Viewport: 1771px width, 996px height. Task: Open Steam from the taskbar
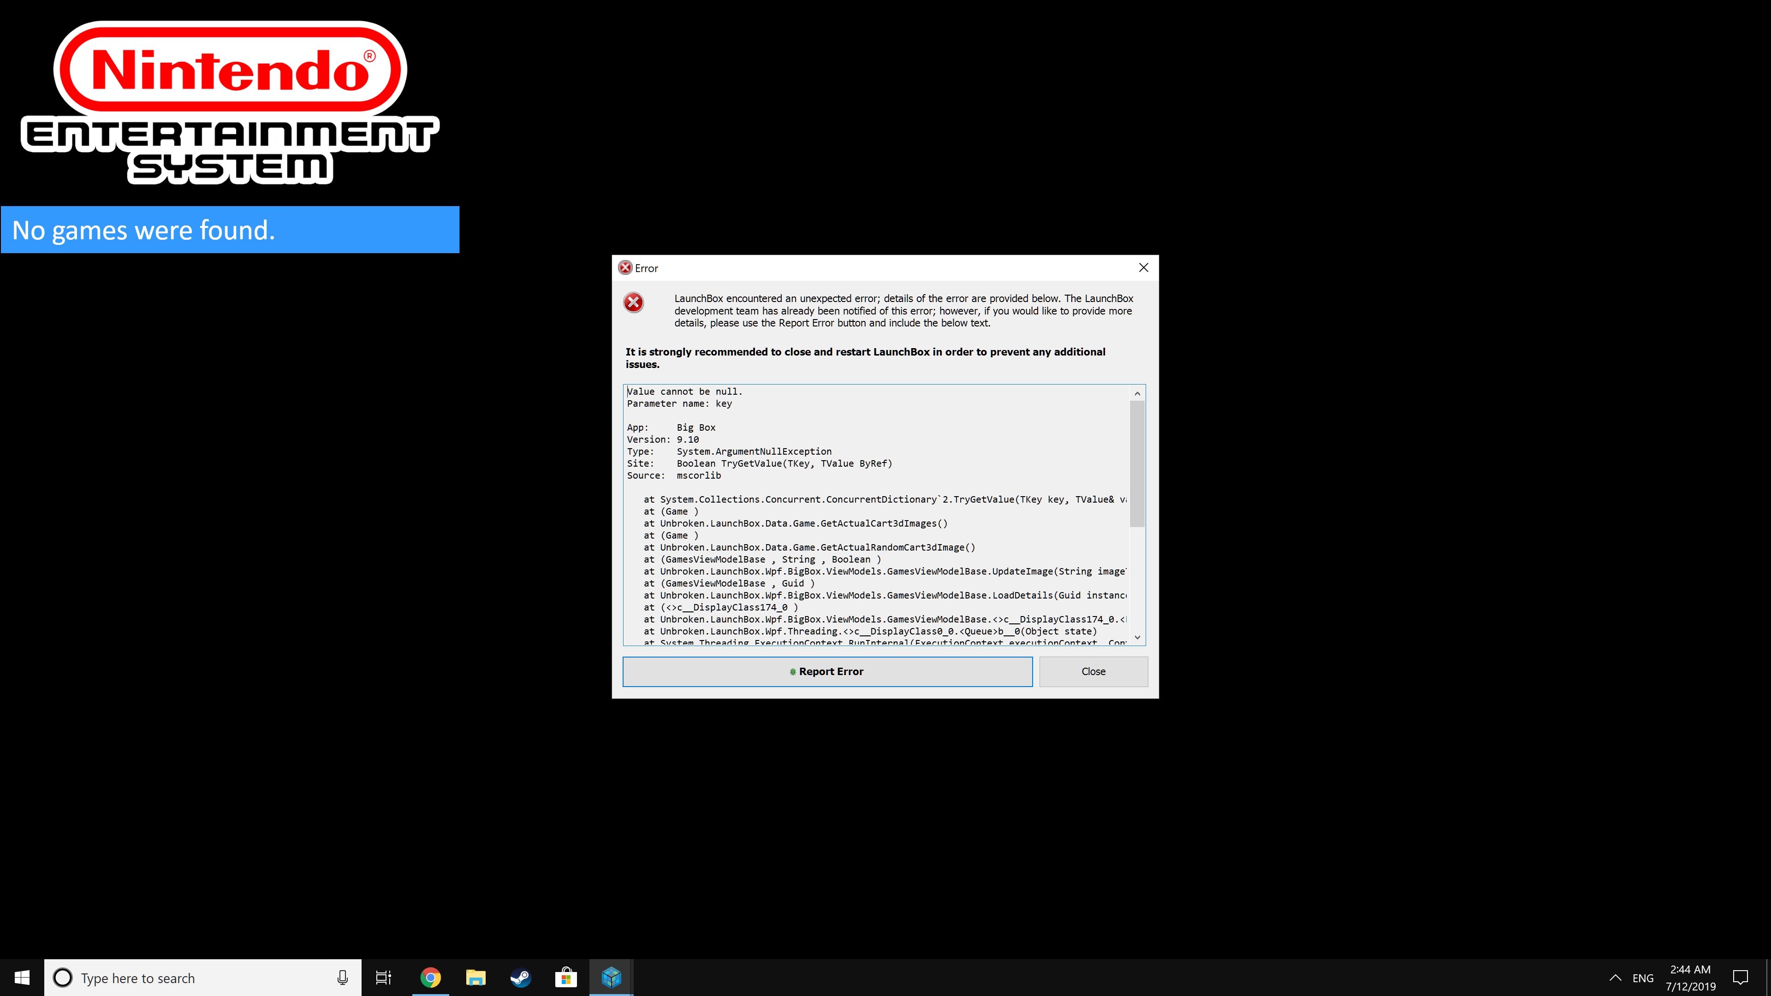(520, 978)
